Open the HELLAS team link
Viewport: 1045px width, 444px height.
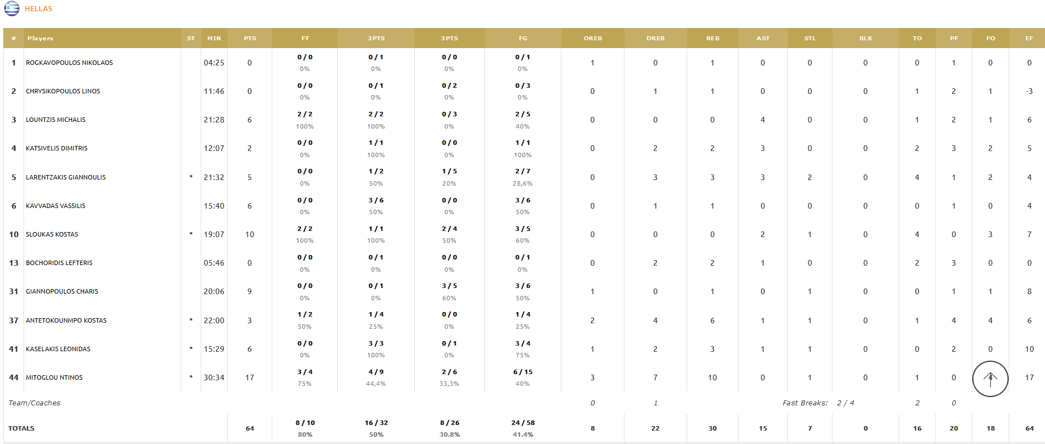pyautogui.click(x=39, y=9)
